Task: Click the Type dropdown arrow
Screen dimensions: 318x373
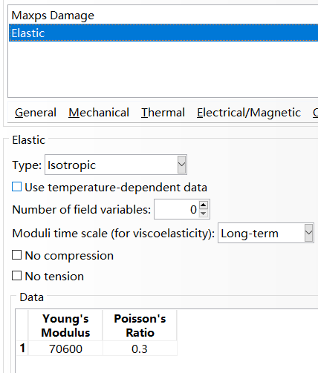Action: point(181,165)
